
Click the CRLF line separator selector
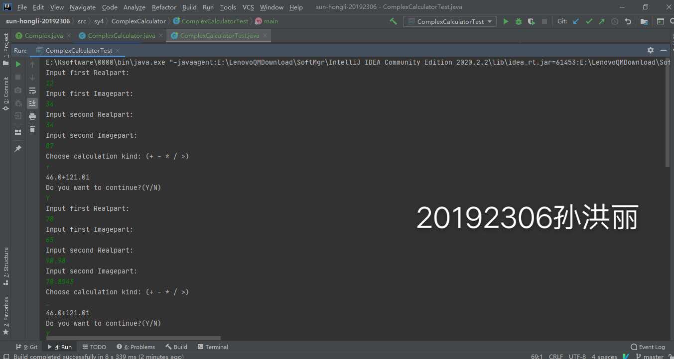[556, 356]
